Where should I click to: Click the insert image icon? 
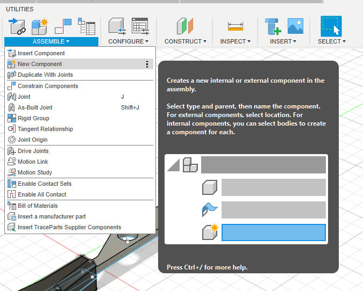[295, 26]
